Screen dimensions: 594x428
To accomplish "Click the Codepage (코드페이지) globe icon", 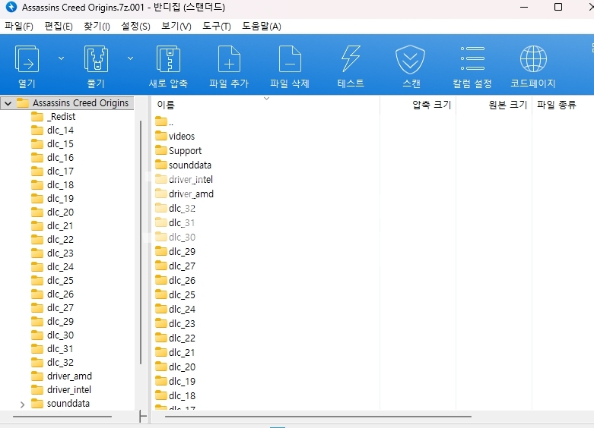I will click(533, 59).
